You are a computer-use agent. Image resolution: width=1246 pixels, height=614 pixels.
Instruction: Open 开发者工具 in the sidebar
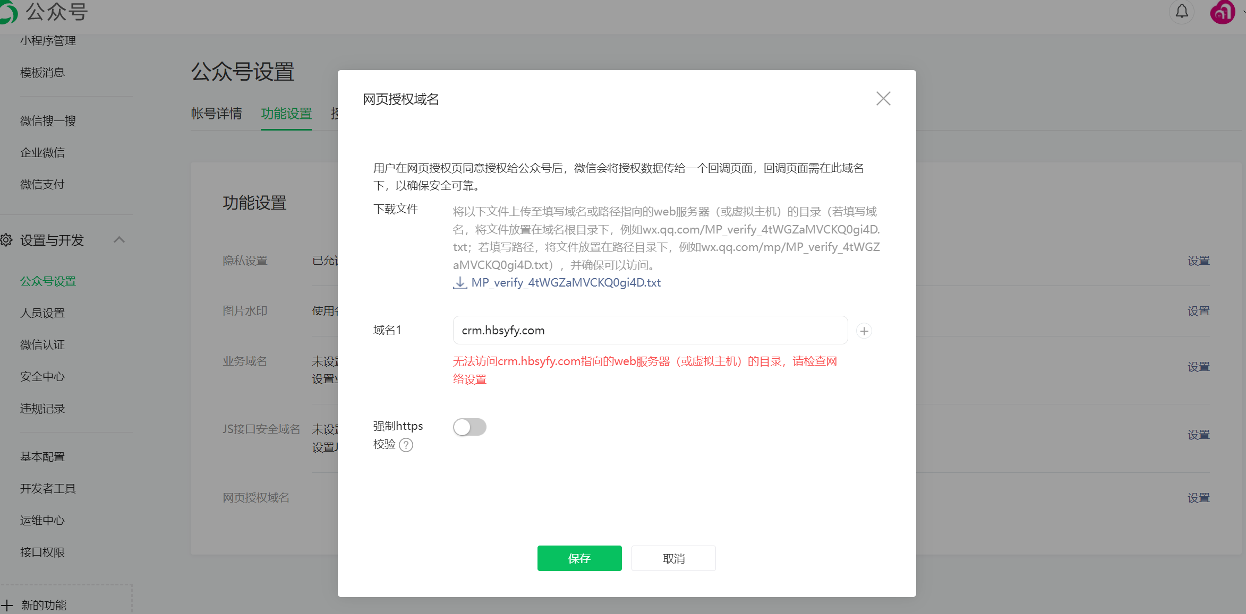[x=48, y=489]
